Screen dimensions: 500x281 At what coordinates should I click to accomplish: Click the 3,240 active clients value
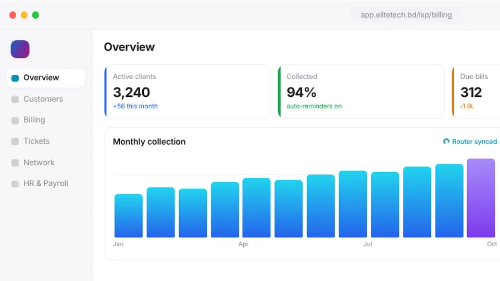pyautogui.click(x=131, y=93)
